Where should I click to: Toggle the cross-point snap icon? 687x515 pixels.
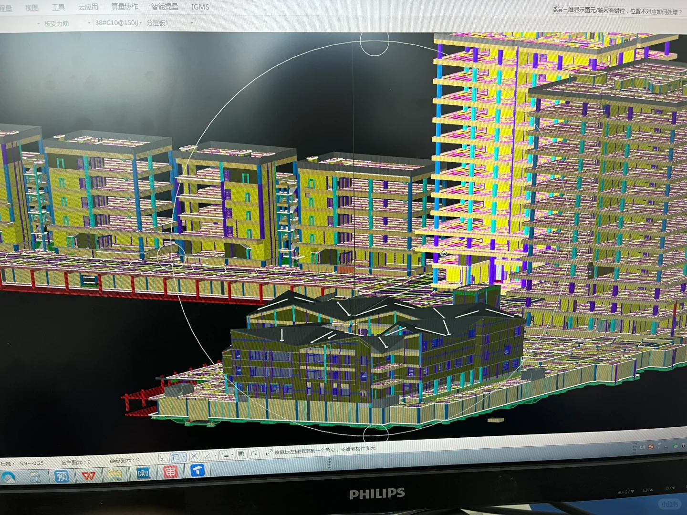tap(194, 456)
